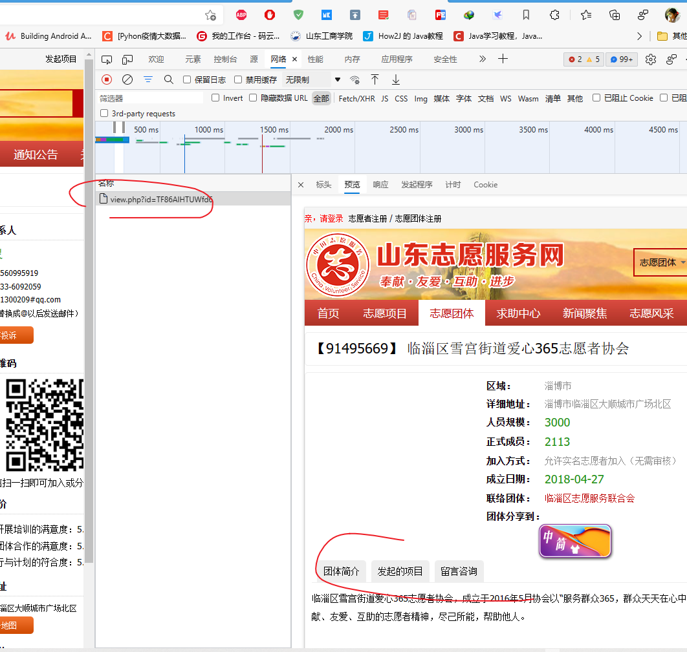Click the 临淄区志愿服务联合会 link
Screen dimensions: 687x652
pos(589,498)
